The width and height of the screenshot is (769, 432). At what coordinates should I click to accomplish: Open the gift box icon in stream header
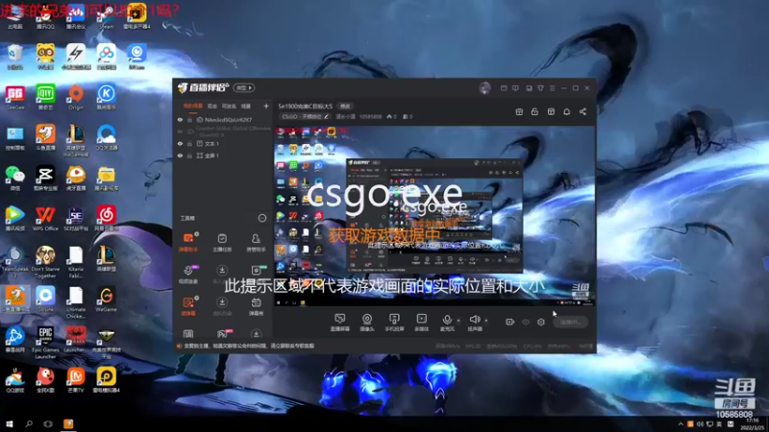[519, 111]
